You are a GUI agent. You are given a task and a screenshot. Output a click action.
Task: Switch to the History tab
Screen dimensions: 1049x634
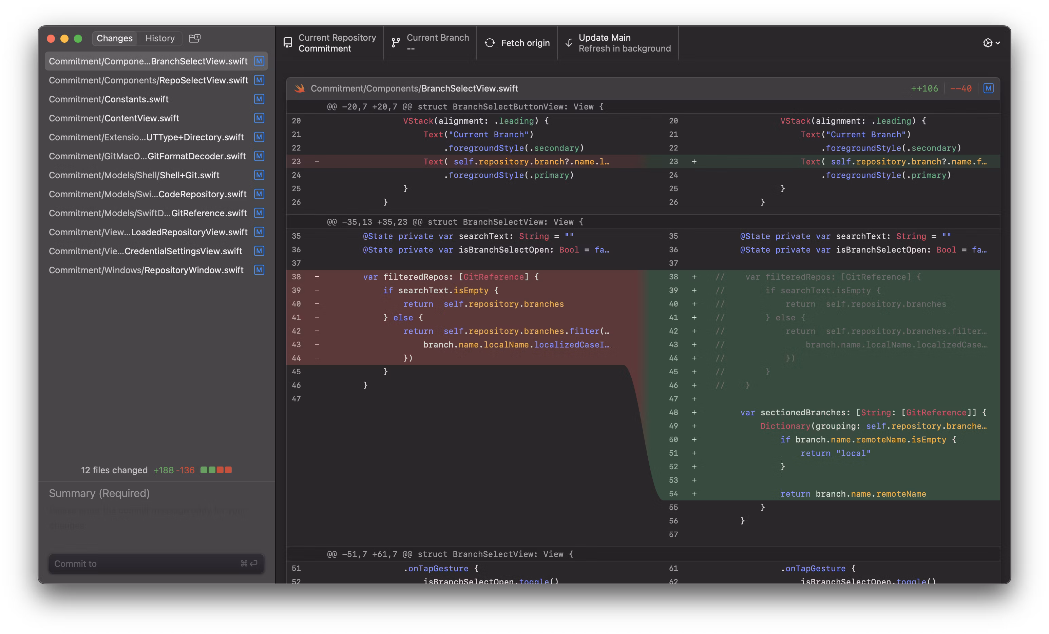point(160,38)
